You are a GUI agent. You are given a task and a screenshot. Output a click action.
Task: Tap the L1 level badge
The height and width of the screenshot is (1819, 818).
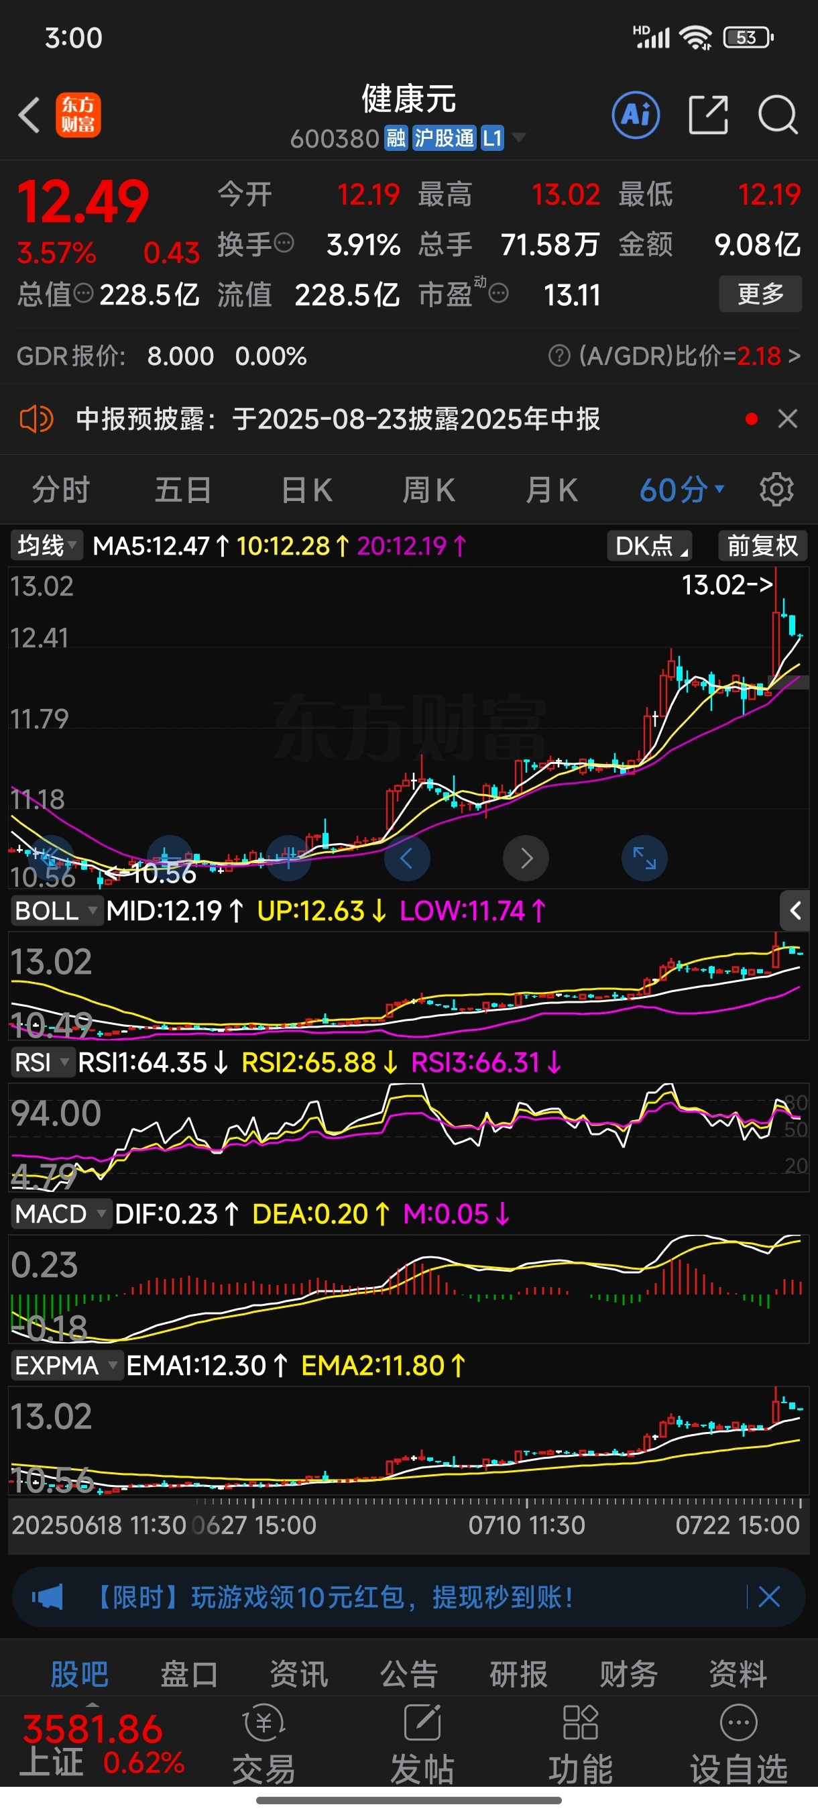click(x=492, y=138)
